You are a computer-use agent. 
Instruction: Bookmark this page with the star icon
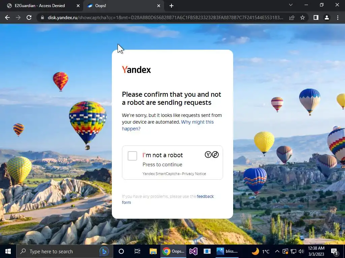[x=303, y=17]
